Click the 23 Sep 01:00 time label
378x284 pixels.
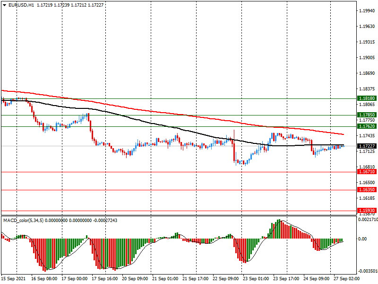click(x=256, y=279)
